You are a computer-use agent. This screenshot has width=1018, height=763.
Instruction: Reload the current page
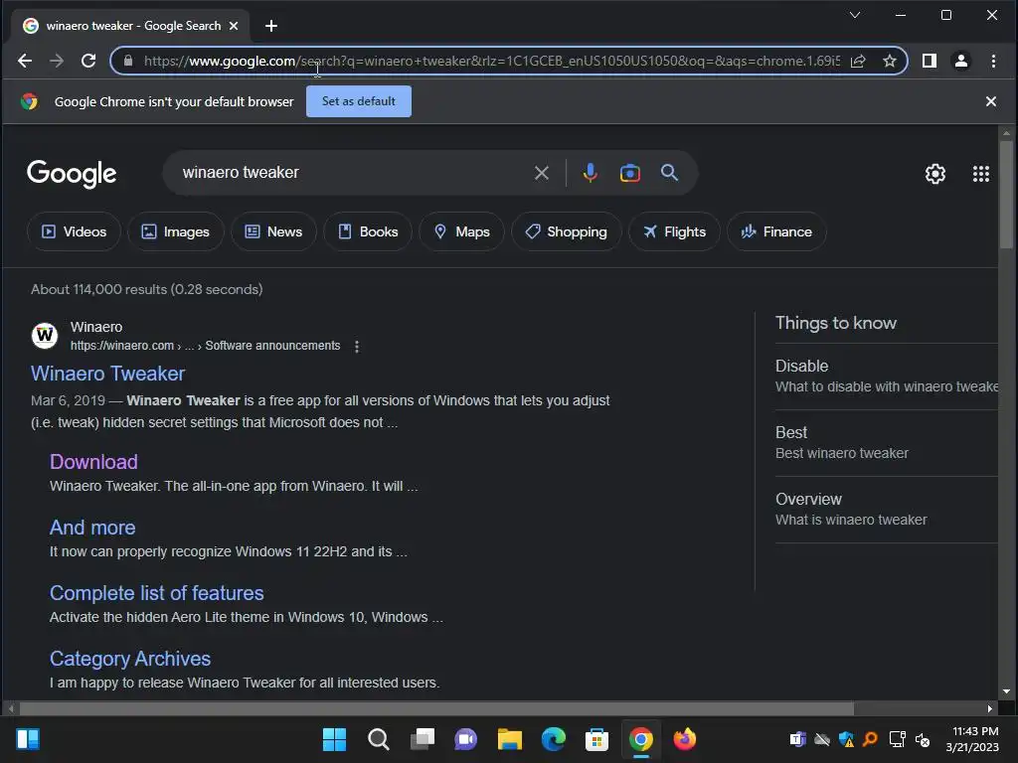(88, 61)
